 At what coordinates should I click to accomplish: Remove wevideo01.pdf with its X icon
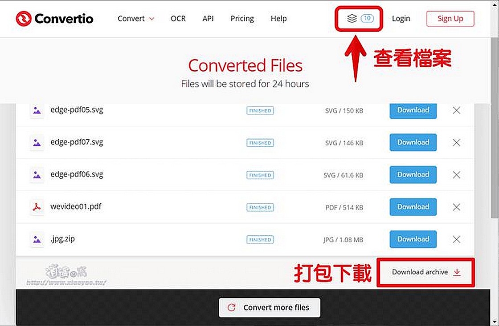(x=456, y=207)
